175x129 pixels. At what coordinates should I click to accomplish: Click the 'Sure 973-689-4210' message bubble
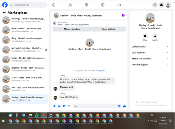(x=69, y=97)
